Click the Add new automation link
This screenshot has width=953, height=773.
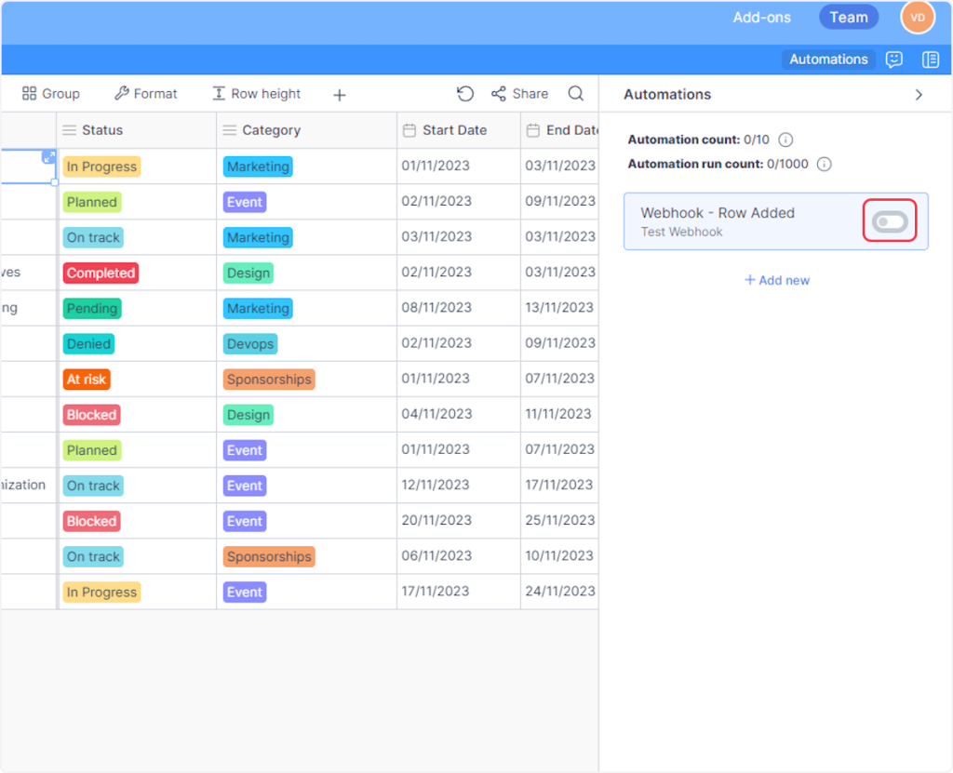(x=777, y=280)
